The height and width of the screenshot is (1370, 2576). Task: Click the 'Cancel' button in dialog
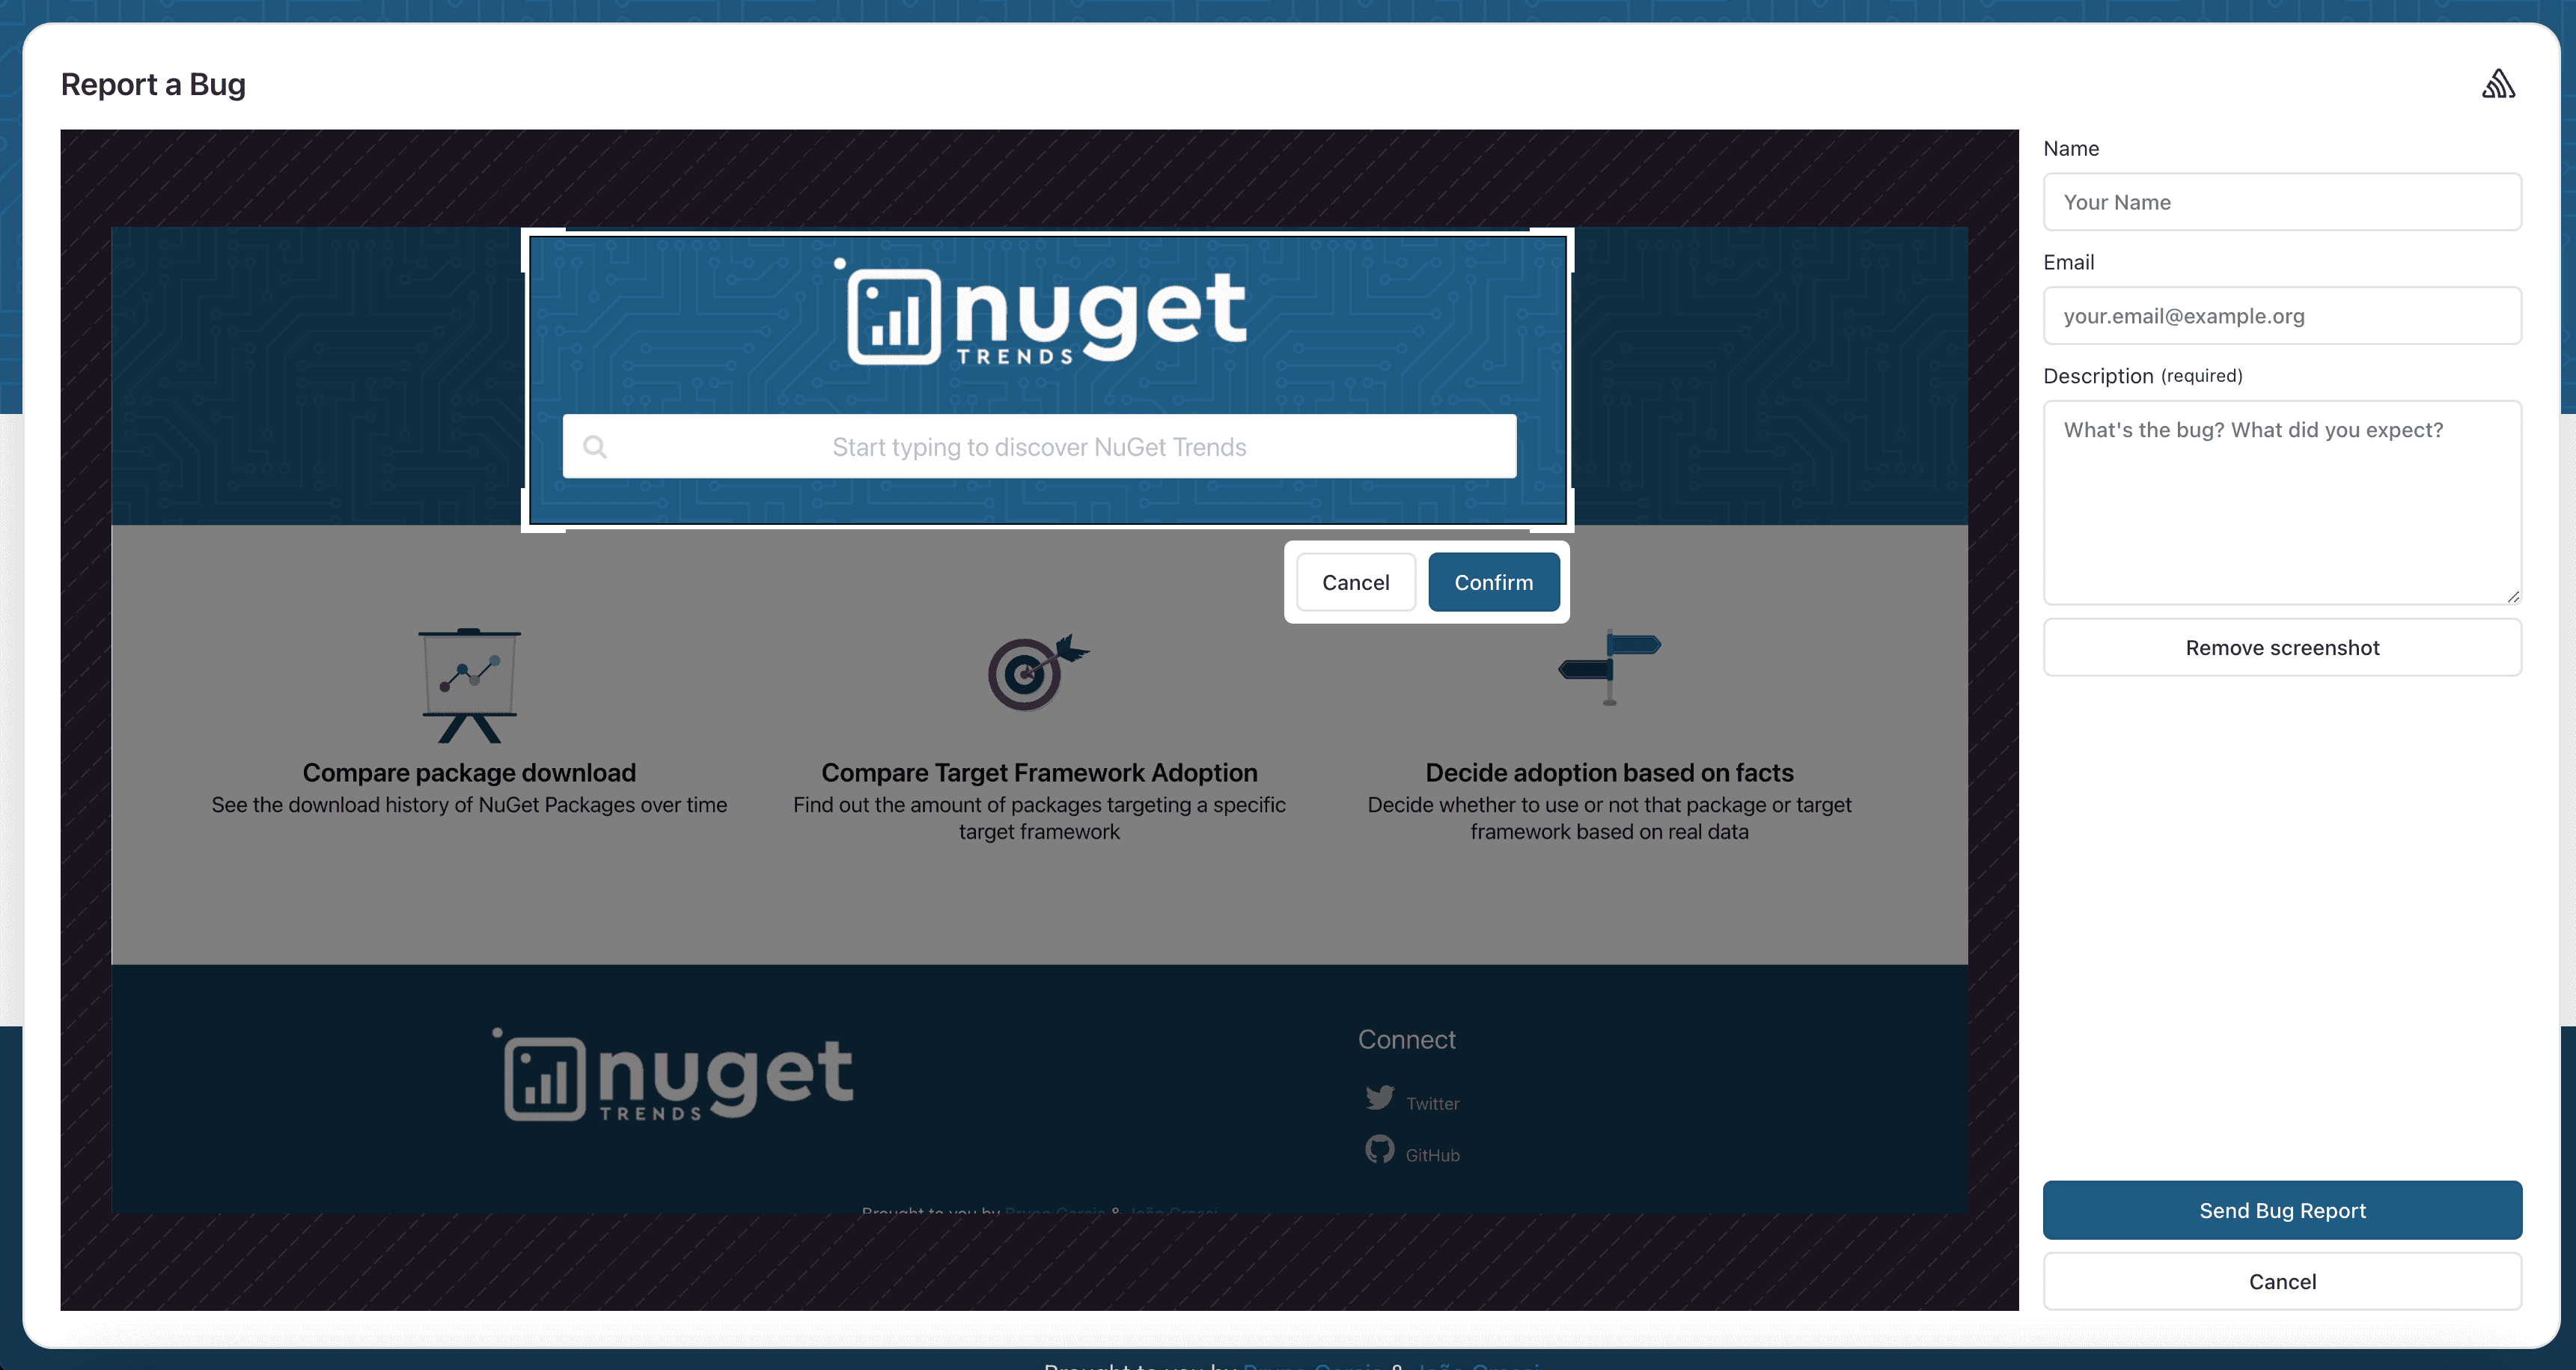tap(1356, 581)
